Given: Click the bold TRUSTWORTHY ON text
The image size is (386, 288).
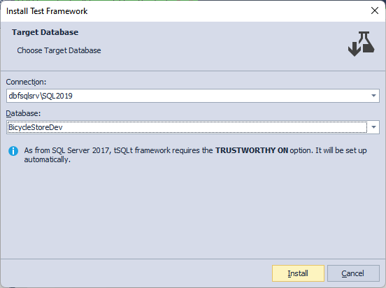Looking at the screenshot, I should (x=252, y=150).
